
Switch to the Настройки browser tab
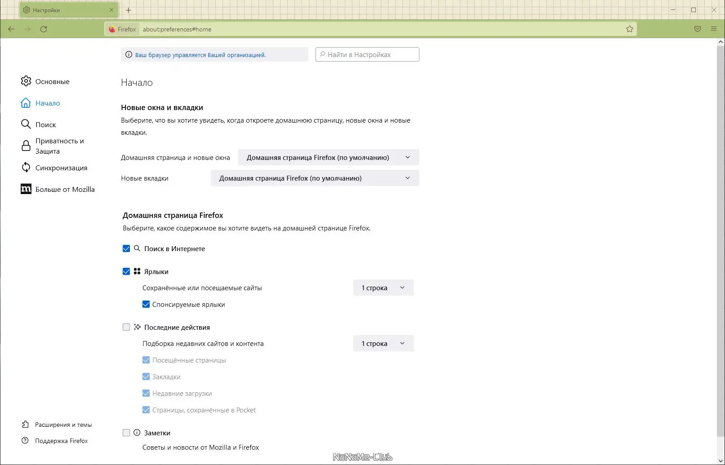69,10
